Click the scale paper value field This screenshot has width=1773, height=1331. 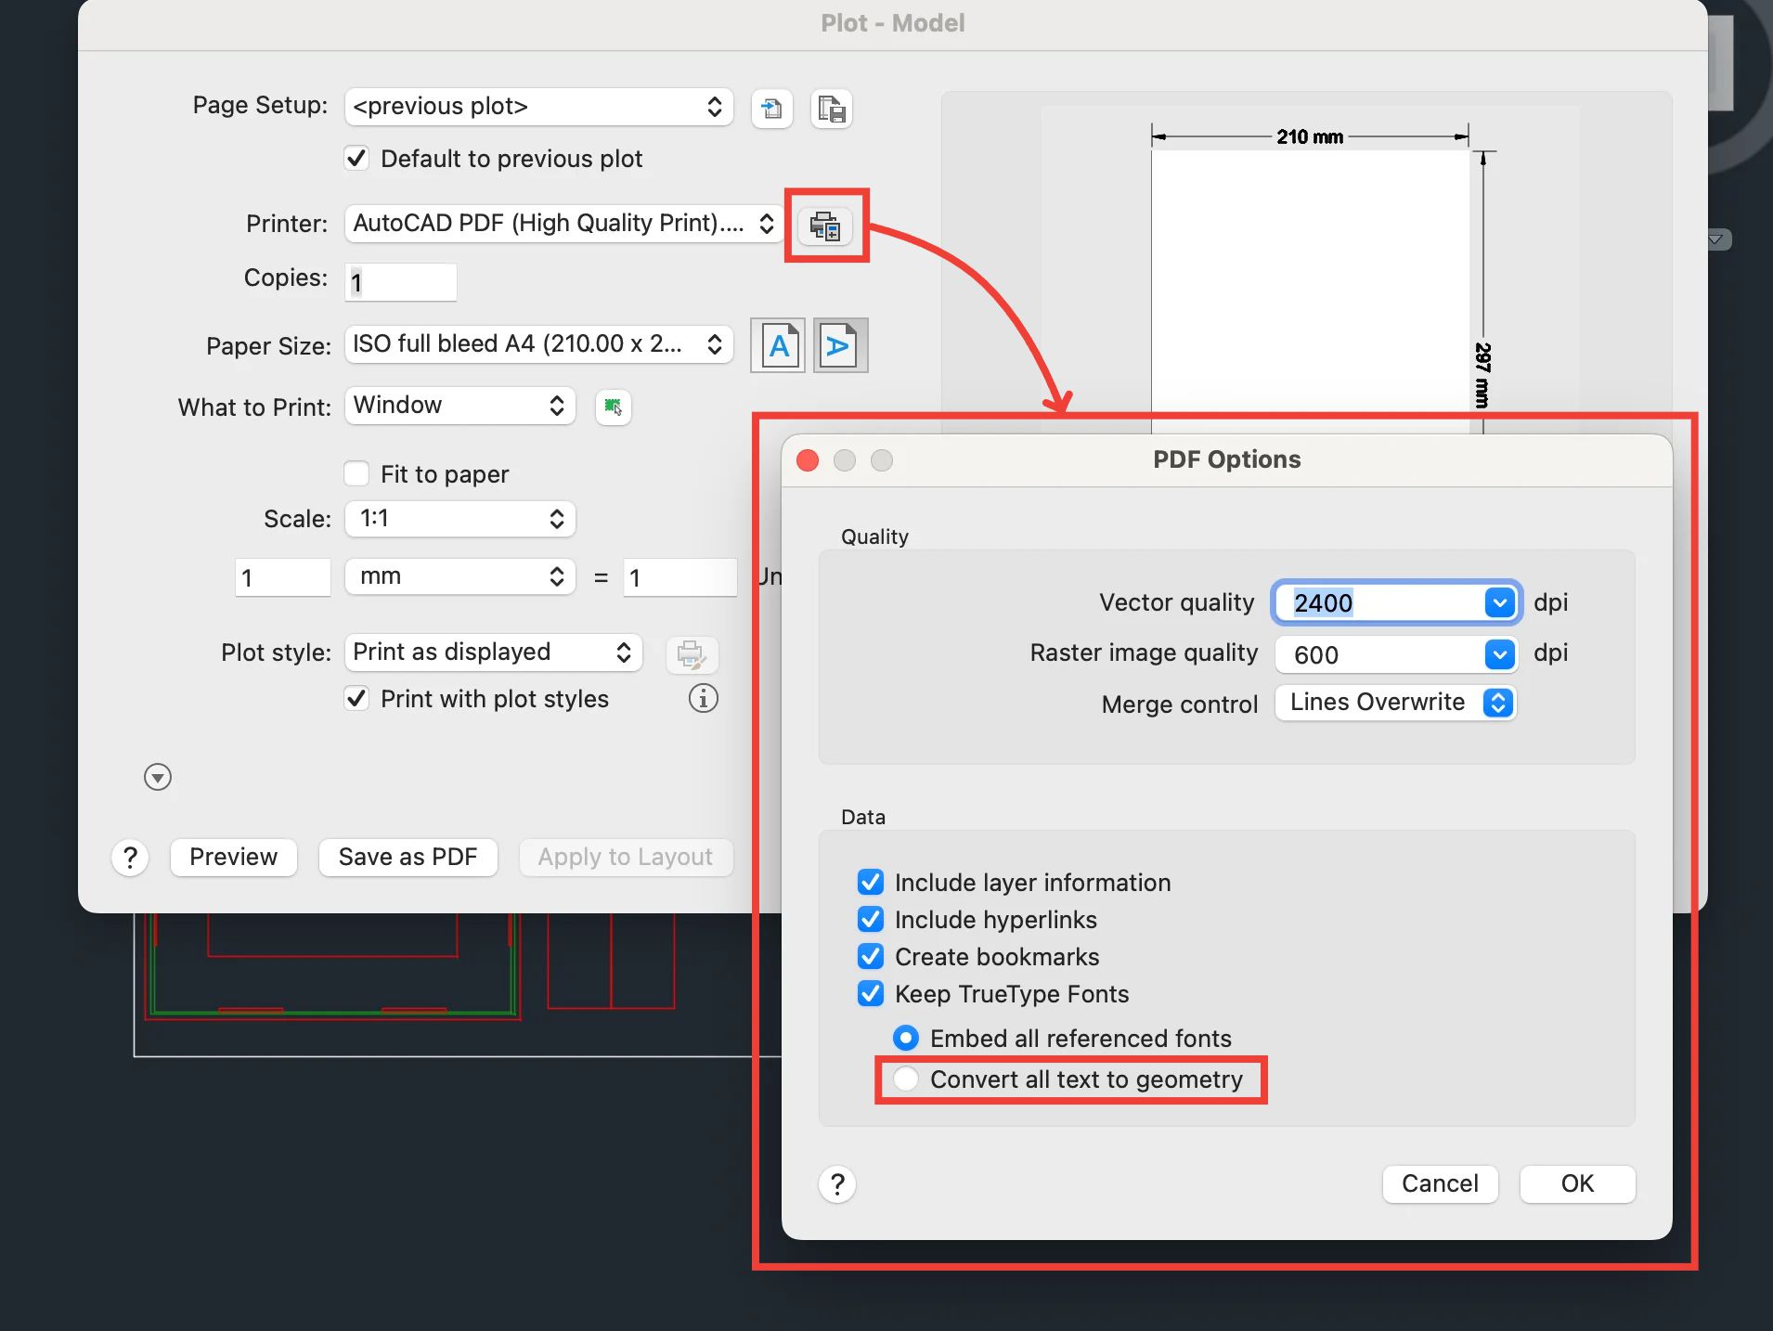(282, 577)
